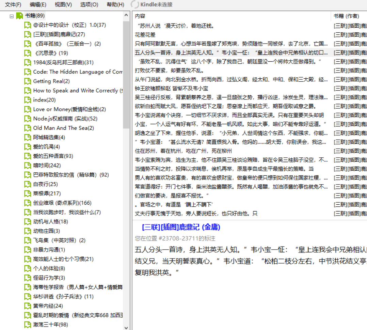
Task: Select the row 钟王欧褚颜柳赵 皆惭不及韦小宝
Action: pos(171,89)
